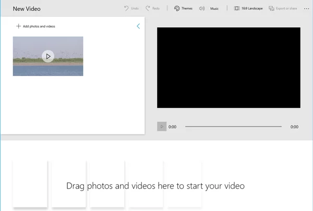Click the middle of the preview seek bar

pos(233,127)
